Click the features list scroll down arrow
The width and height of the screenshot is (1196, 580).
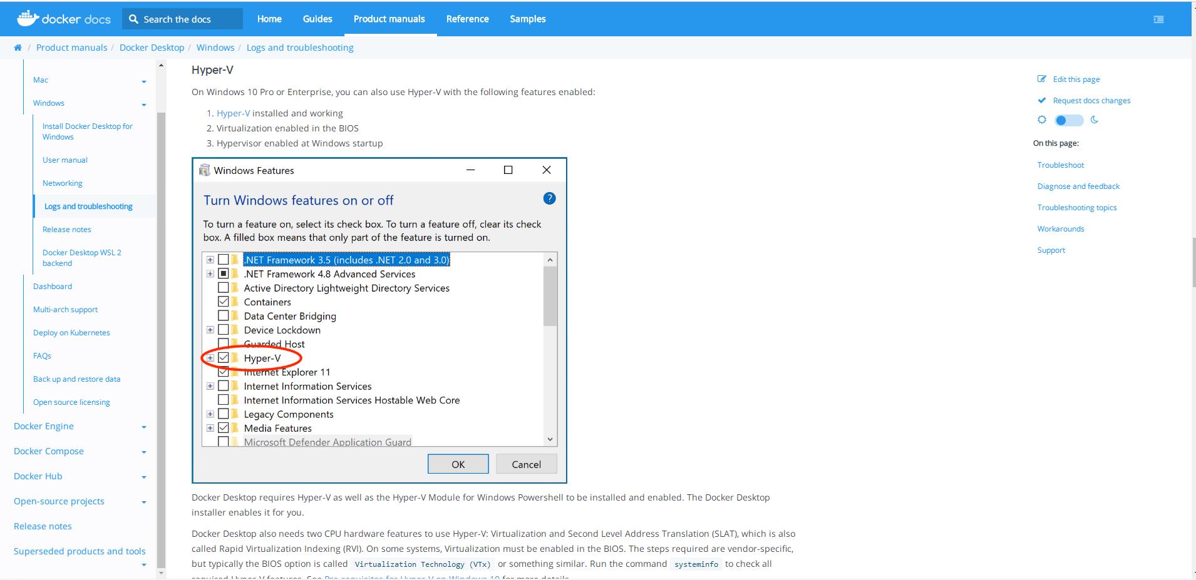pyautogui.click(x=550, y=439)
